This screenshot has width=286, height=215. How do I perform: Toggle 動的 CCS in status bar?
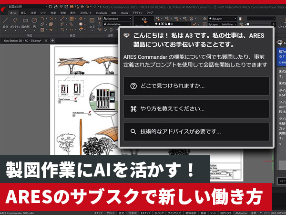coord(225,213)
